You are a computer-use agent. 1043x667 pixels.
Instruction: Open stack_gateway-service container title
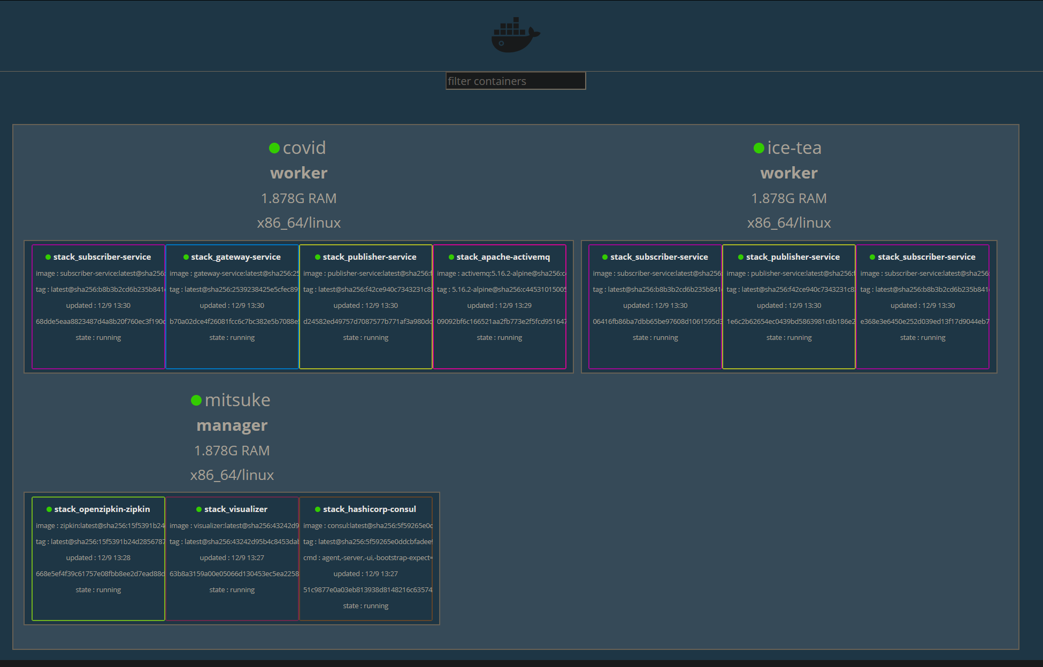click(236, 257)
